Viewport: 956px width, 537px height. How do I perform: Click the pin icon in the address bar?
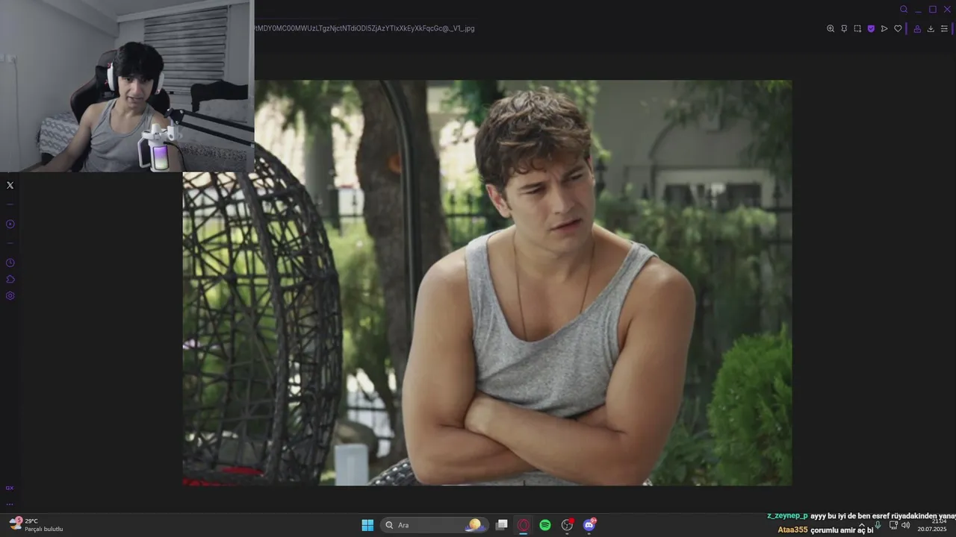(844, 29)
